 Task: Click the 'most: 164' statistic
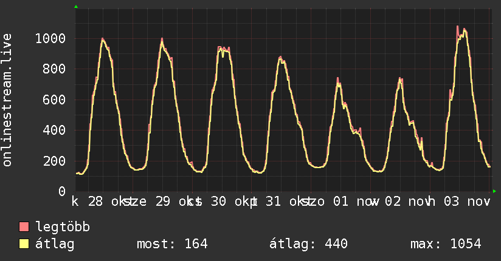[x=172, y=244]
